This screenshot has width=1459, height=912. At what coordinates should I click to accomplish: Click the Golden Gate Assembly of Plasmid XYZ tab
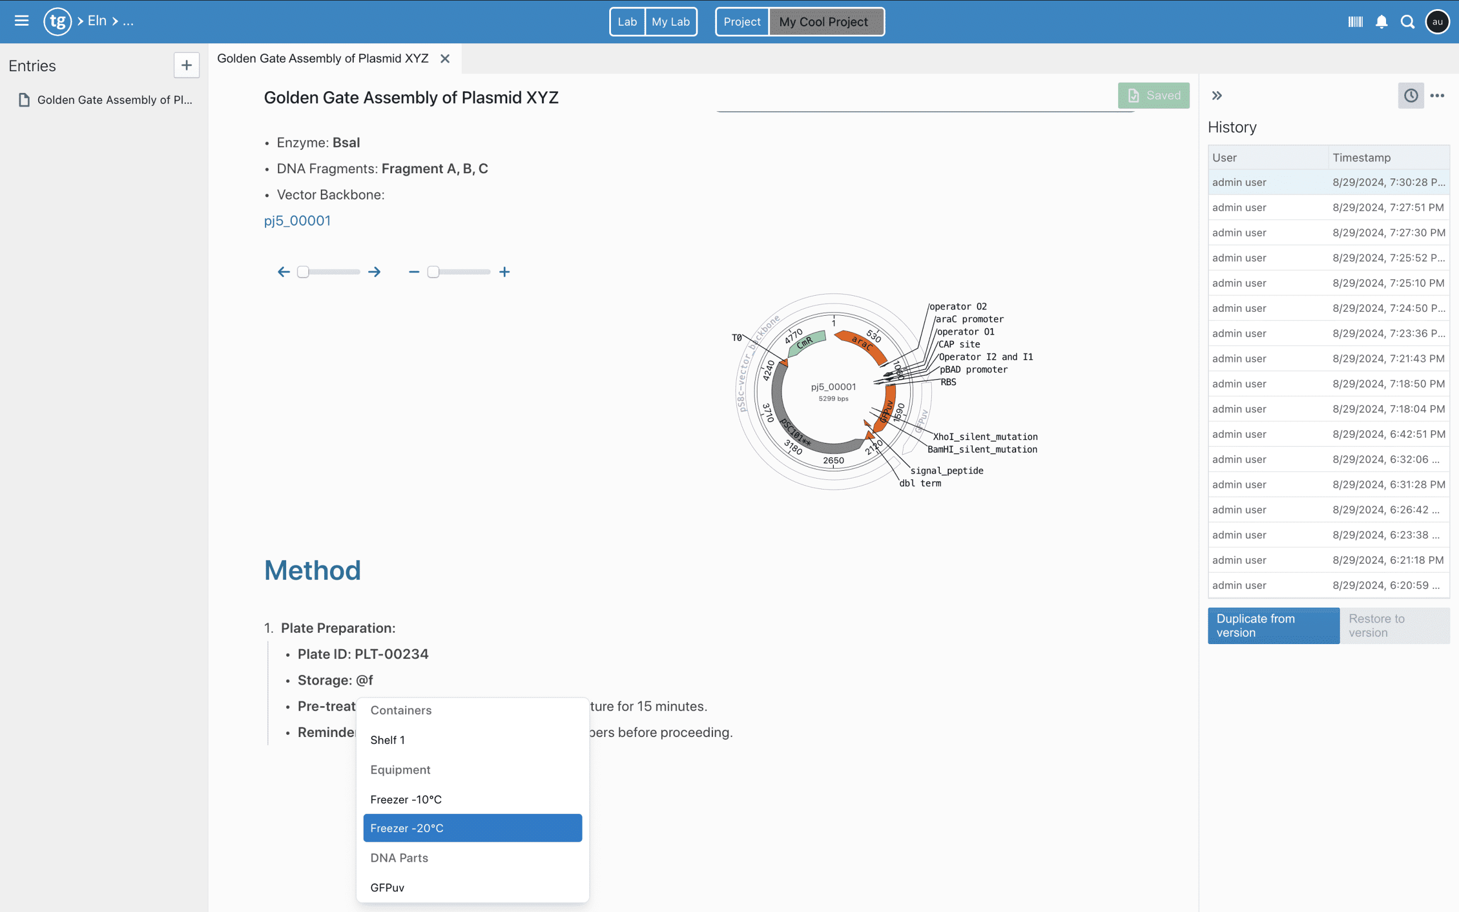(323, 58)
